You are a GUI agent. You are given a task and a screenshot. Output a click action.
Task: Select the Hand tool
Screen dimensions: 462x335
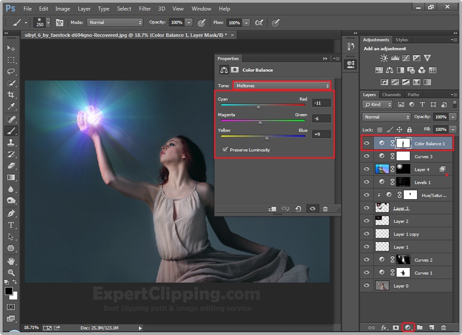coord(11,260)
